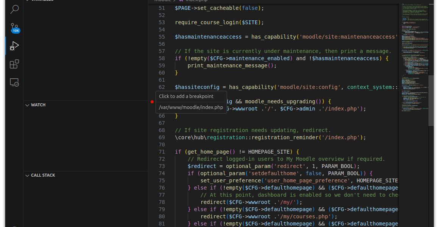Click the editor vertical scrollbar thumb
Viewport: 439px width, 227px height.
[431, 101]
